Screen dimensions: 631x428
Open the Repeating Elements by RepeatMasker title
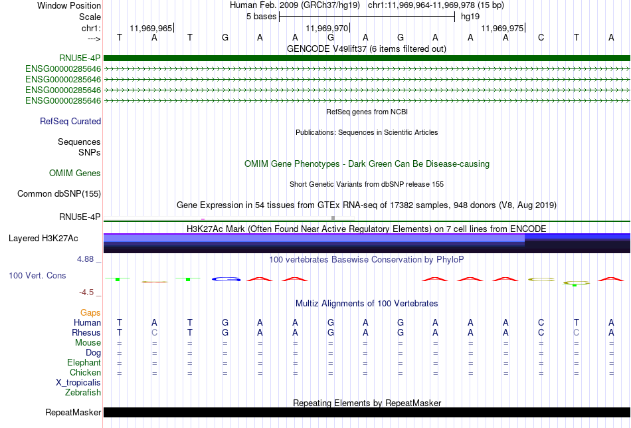[x=367, y=403]
